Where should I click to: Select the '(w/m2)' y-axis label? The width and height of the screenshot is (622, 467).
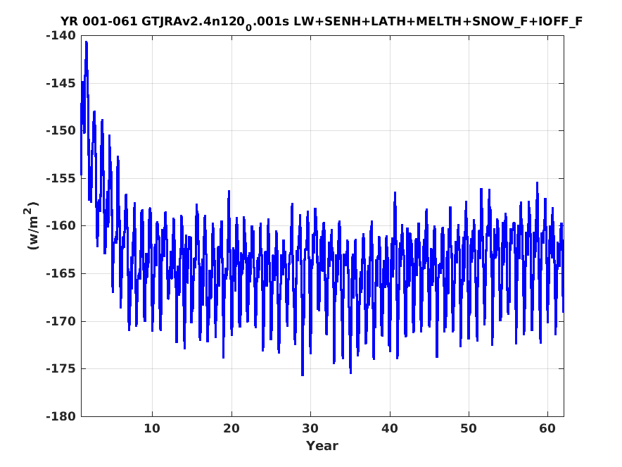tap(32, 225)
